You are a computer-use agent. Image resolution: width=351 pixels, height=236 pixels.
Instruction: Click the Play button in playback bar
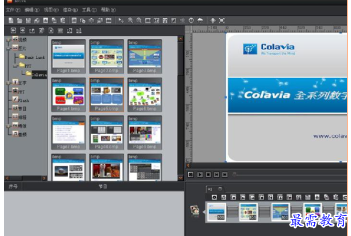point(200,174)
